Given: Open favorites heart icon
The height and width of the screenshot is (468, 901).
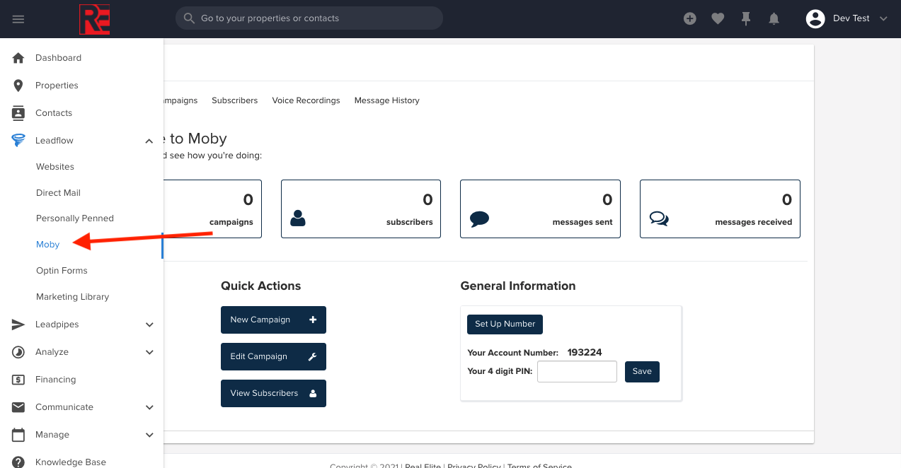Looking at the screenshot, I should [718, 19].
